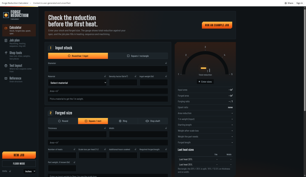Open the Reference section
The width and height of the screenshot is (306, 177).
tap(19, 80)
